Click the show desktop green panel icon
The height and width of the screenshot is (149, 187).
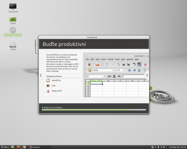[x=12, y=147]
